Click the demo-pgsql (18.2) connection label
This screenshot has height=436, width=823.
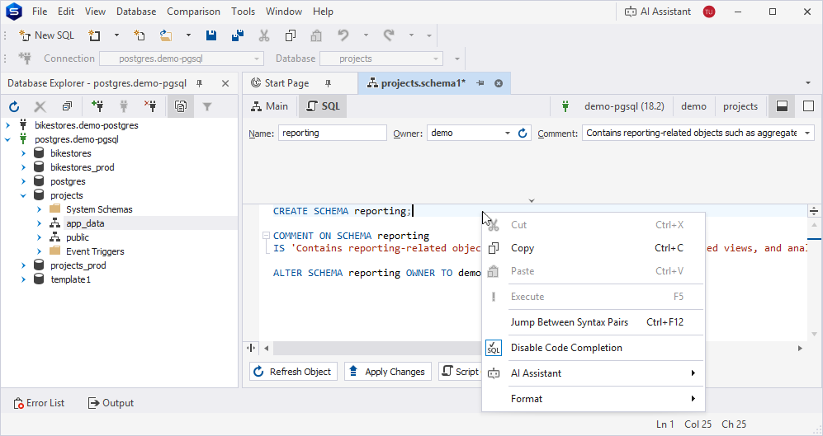[624, 106]
